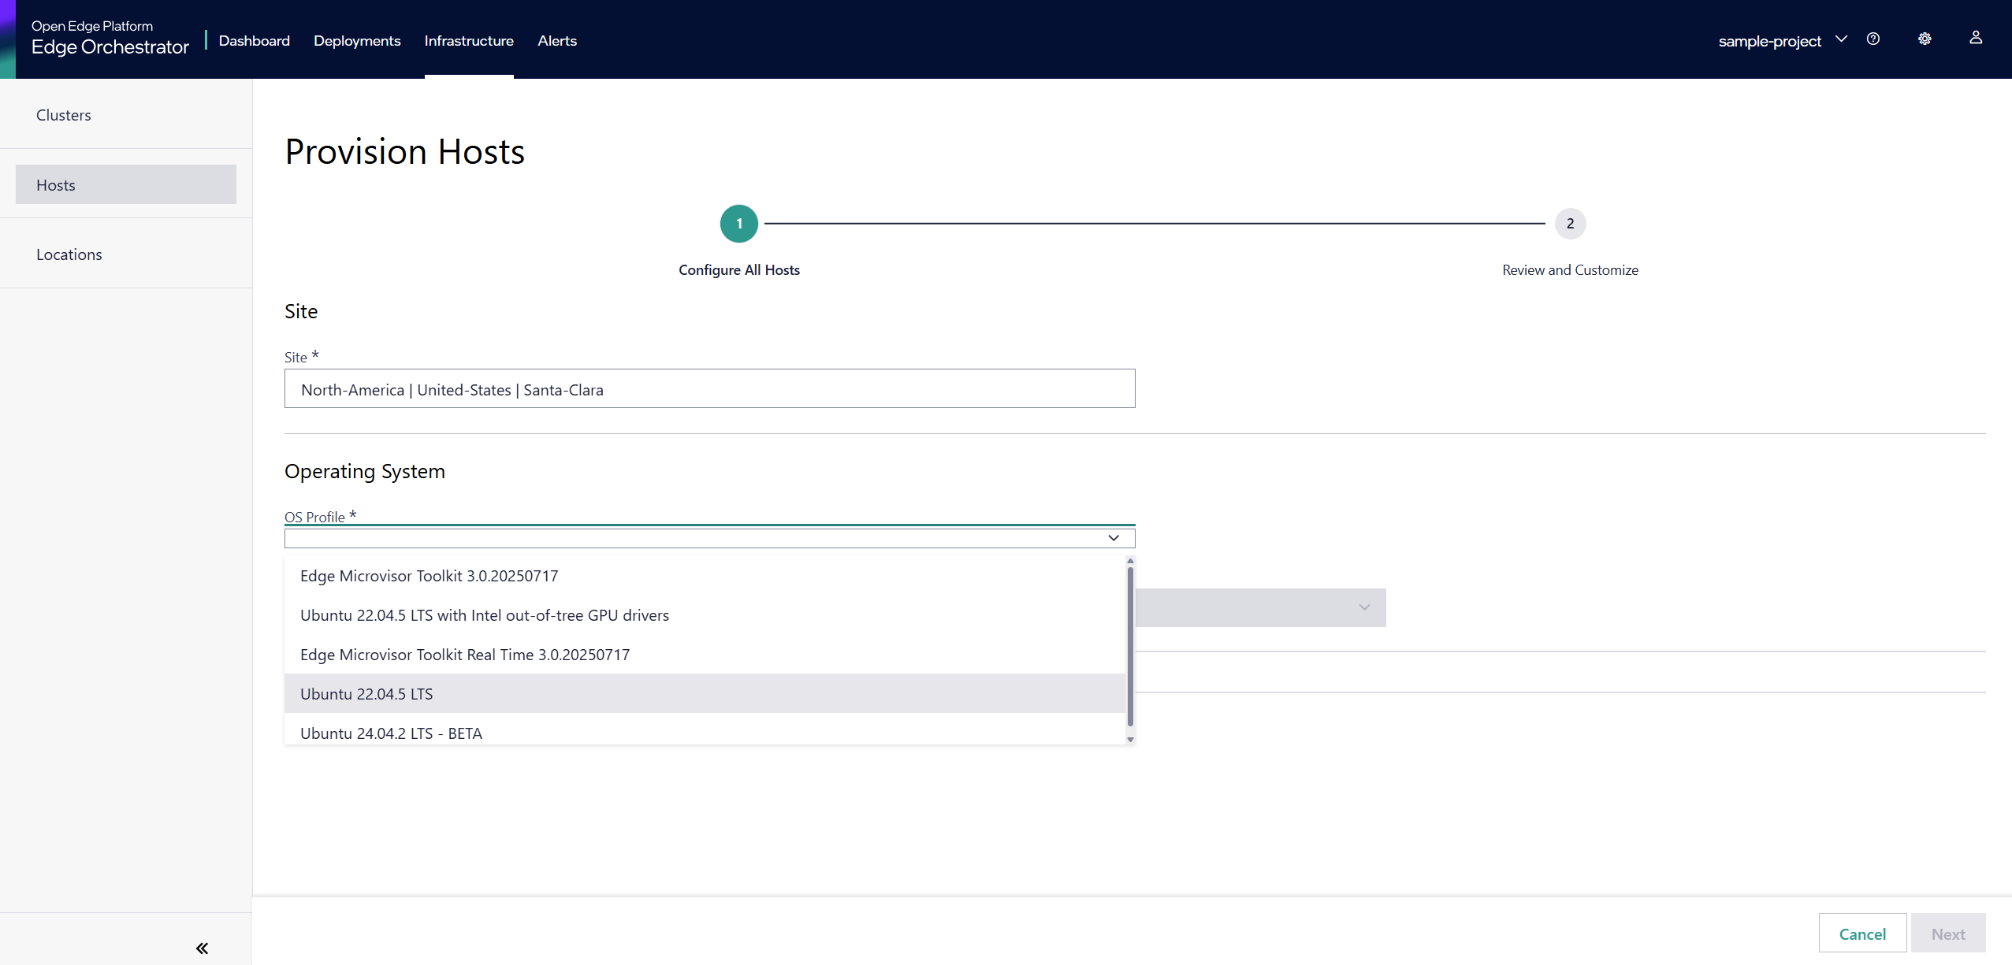
Task: Open the Alerts tab
Action: click(557, 41)
